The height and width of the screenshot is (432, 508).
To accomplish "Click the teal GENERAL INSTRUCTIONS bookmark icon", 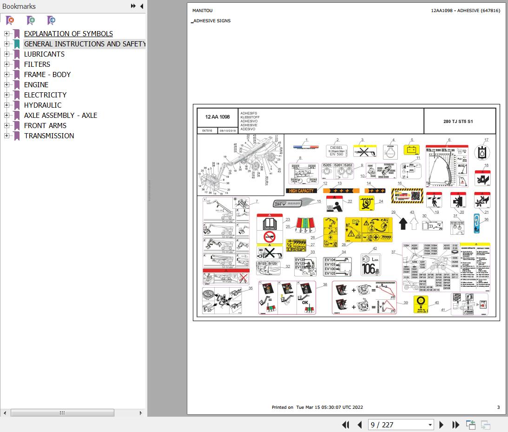I will point(17,44).
